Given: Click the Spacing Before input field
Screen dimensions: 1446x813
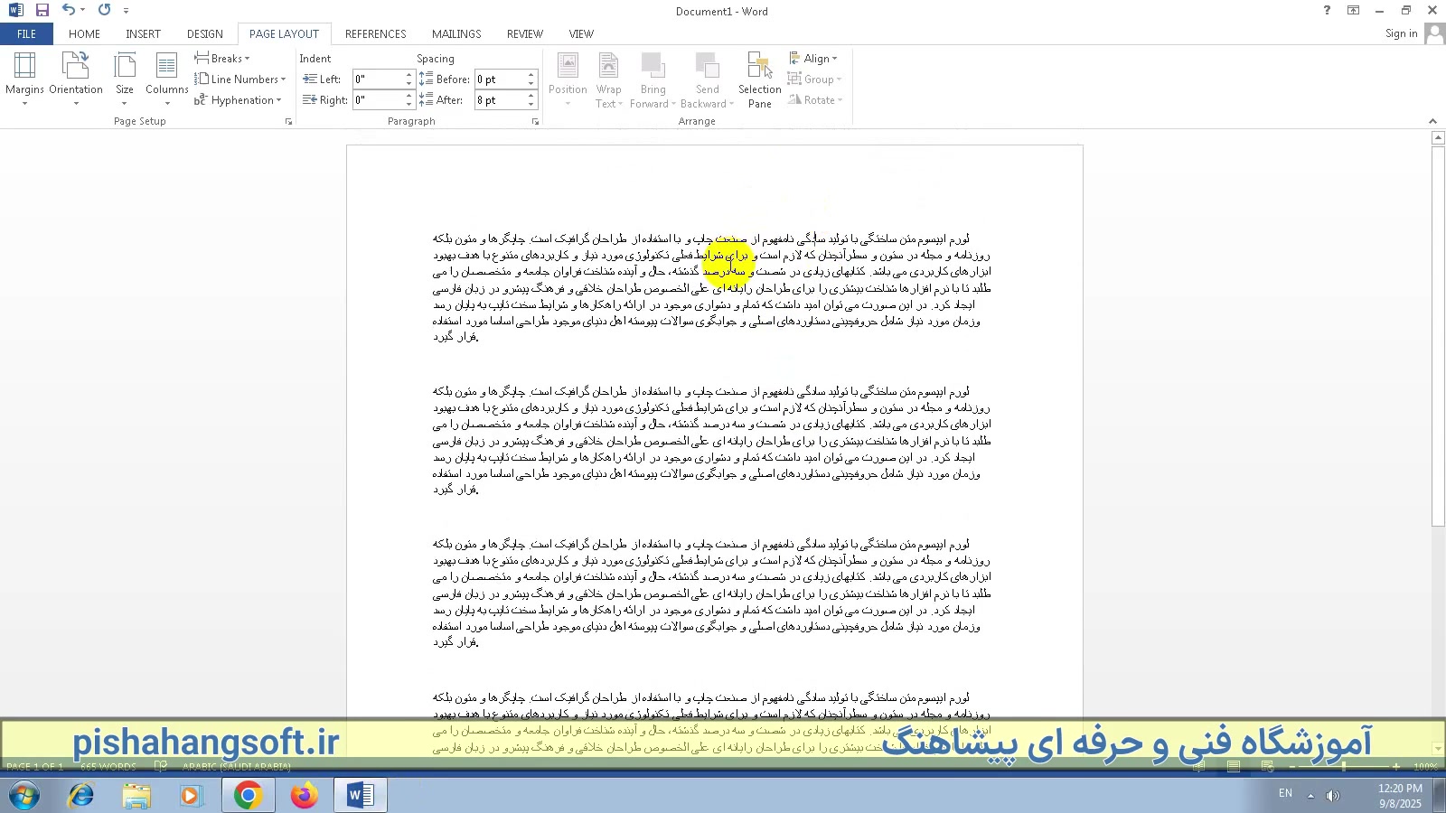Looking at the screenshot, I should (x=500, y=79).
